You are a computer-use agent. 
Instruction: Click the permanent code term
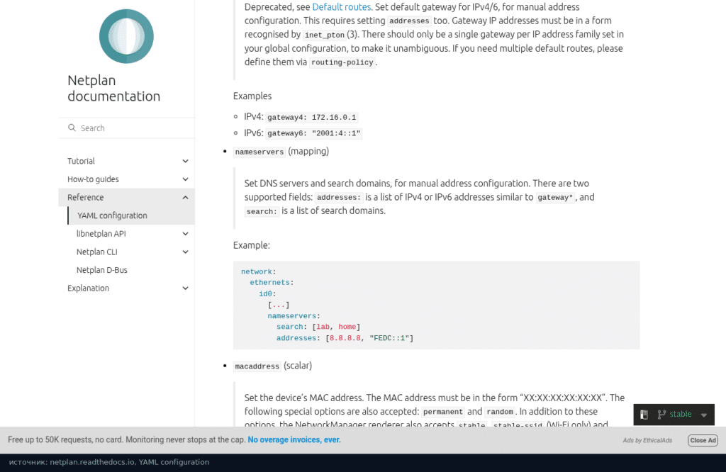(442, 412)
